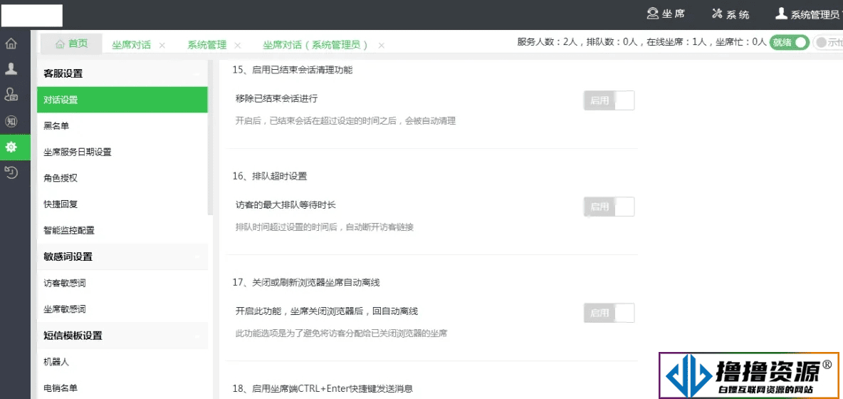Open the knowledge base 知 icon

(11, 121)
